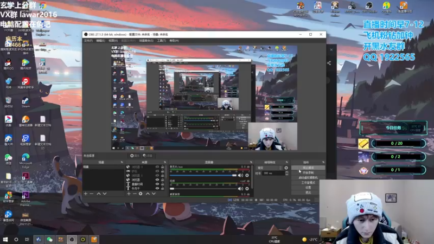Viewport: 434px width, 244px height.
Task: Open the 工具(T) menu in OBS
Action: (161, 41)
